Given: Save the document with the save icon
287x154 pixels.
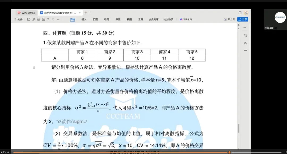Looking at the screenshot, I should 29,19.
